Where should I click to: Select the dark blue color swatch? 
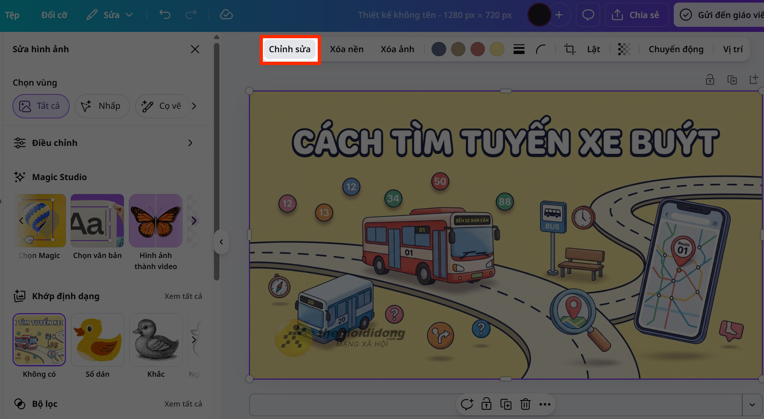[439, 49]
